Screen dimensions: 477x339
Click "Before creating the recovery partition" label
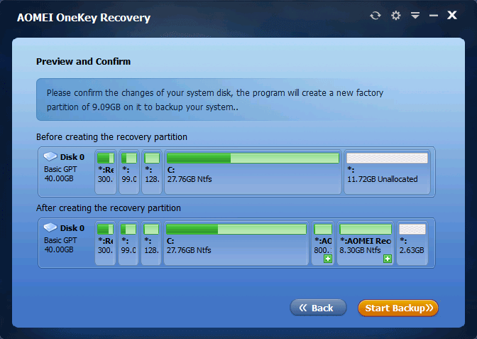(x=111, y=136)
